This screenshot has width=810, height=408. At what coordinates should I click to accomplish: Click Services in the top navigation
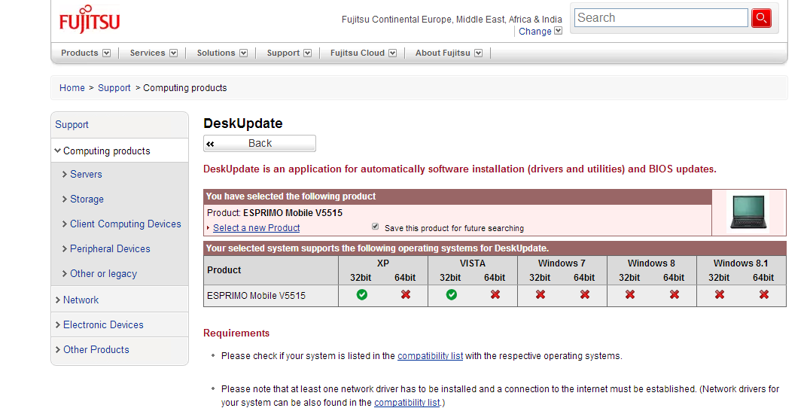pos(148,53)
